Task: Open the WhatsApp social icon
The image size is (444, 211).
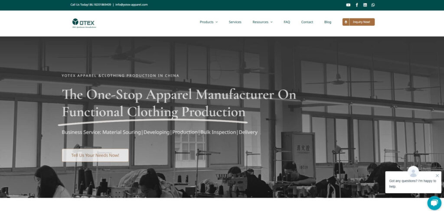Action: [x=373, y=5]
